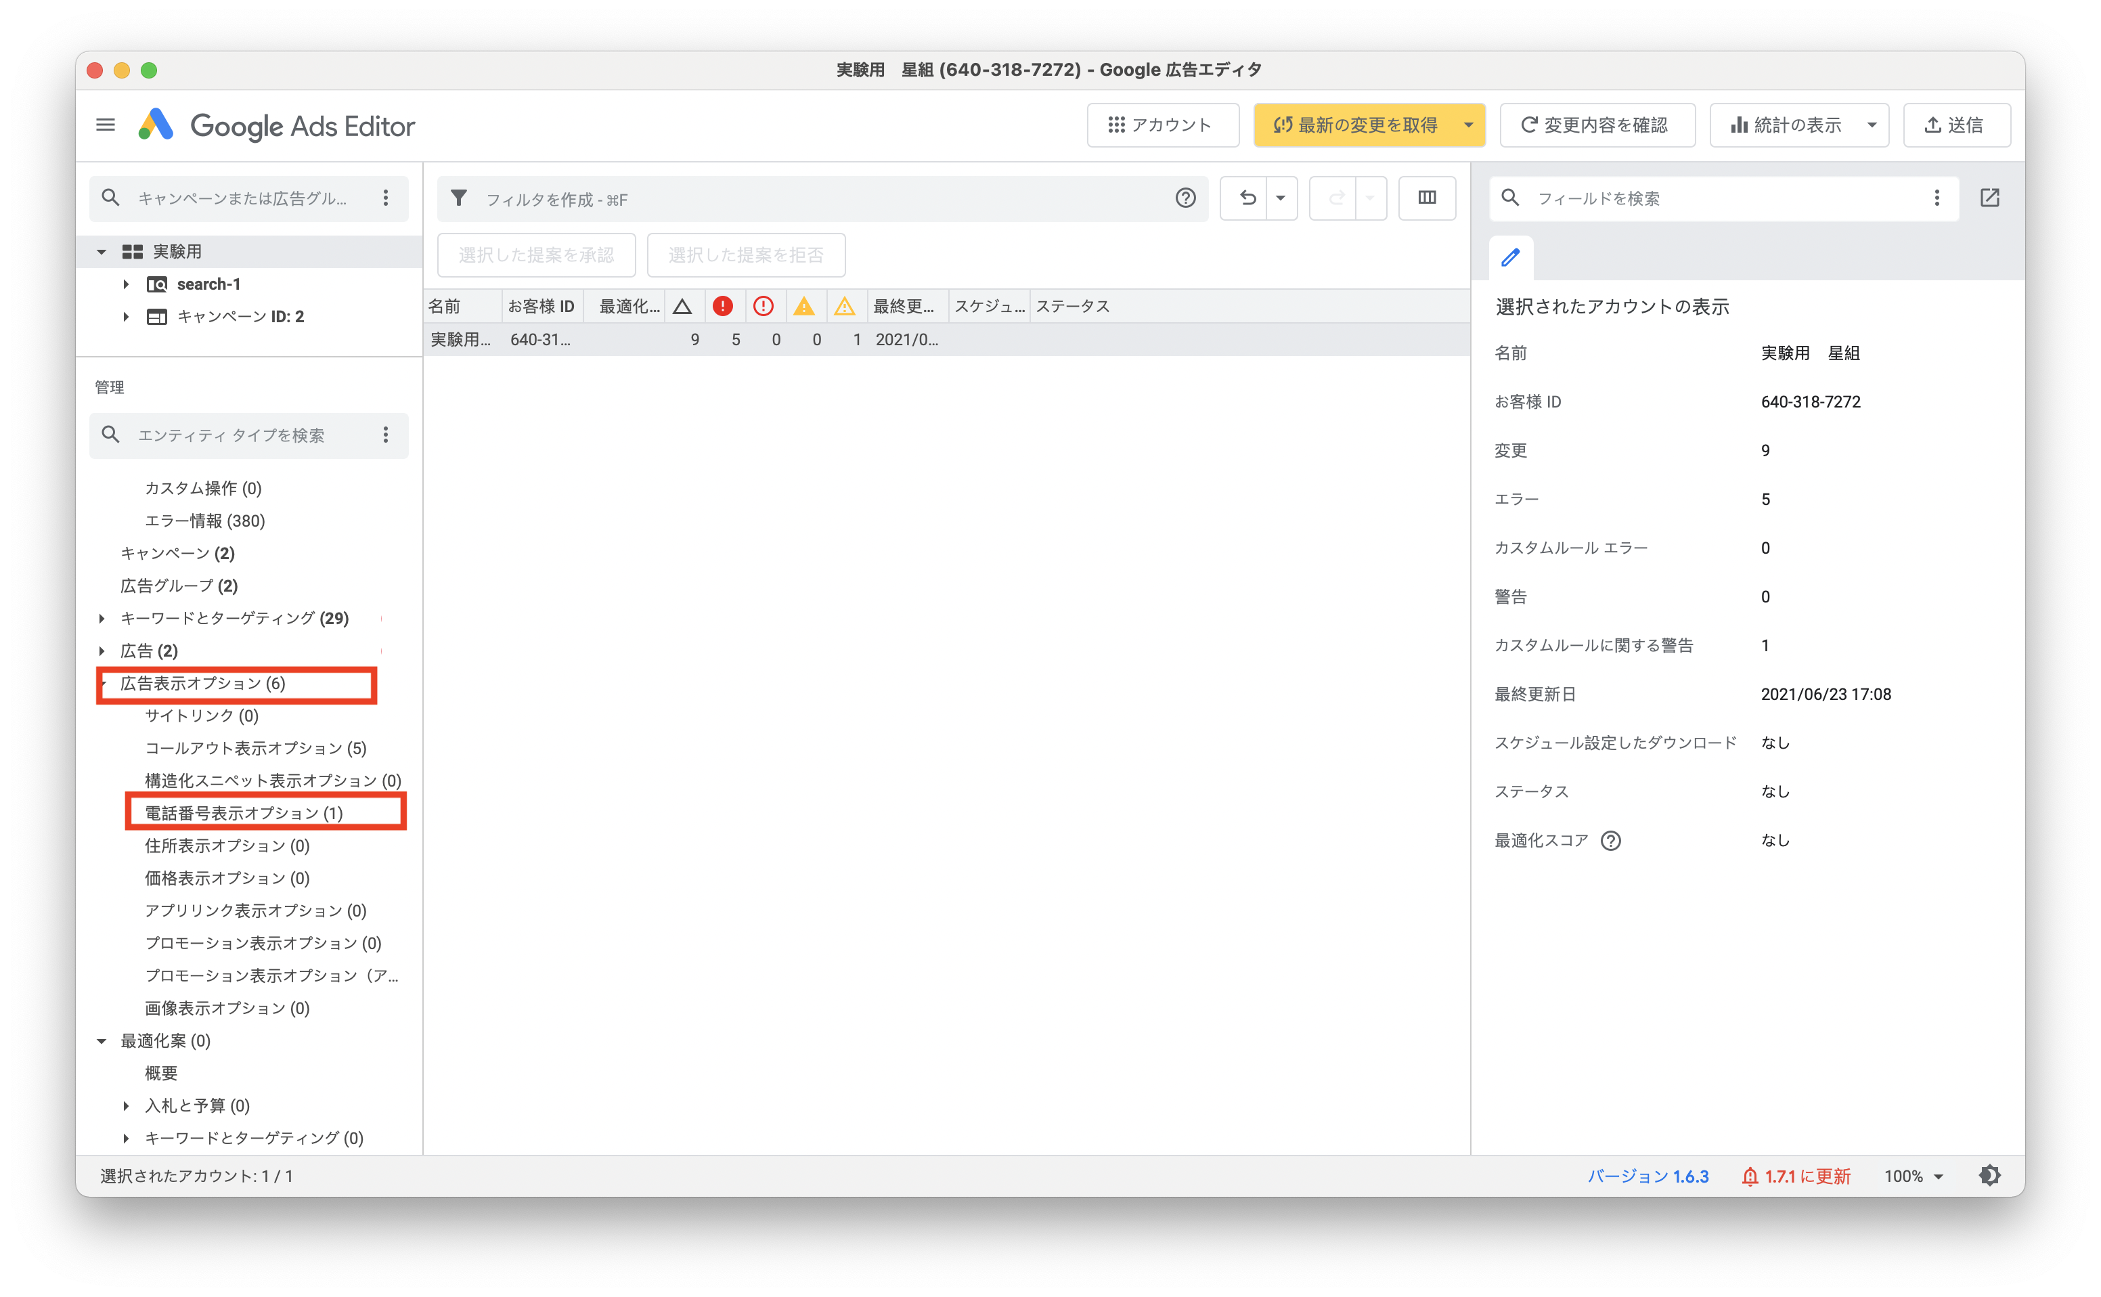Image resolution: width=2101 pixels, height=1297 pixels.
Task: Toggle the dark mode brightness icon
Action: pos(1989,1175)
